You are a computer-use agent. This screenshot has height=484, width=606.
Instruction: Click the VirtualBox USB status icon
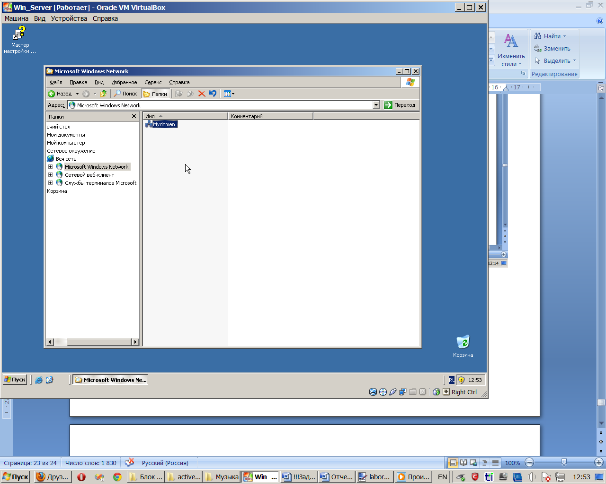point(393,392)
